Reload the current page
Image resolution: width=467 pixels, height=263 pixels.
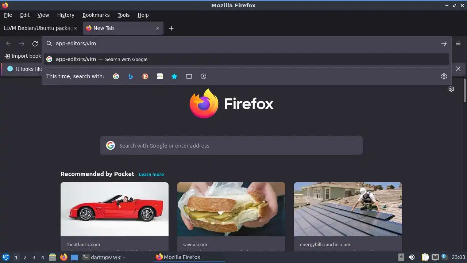tap(35, 43)
